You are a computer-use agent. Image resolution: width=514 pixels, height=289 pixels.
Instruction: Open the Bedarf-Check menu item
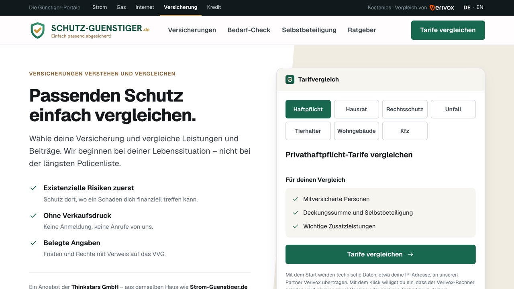point(249,30)
